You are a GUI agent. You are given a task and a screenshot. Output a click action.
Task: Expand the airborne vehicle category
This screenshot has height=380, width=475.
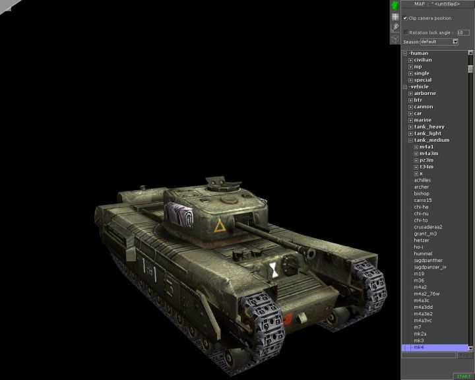(x=410, y=94)
